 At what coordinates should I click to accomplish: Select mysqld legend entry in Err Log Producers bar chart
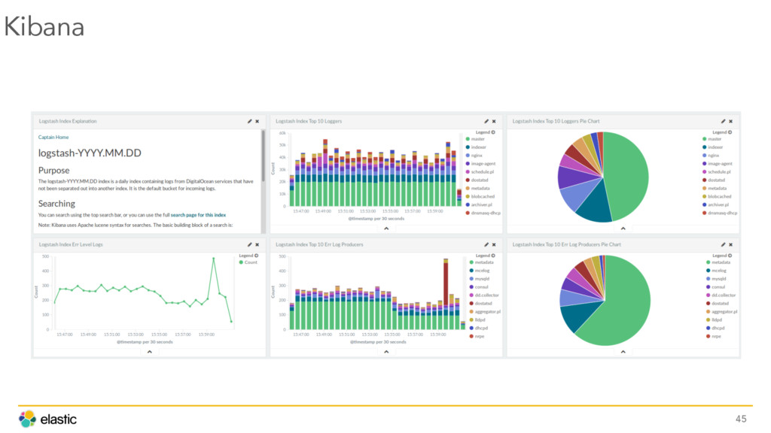point(478,279)
